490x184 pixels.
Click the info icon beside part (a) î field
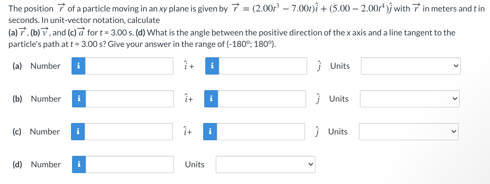click(78, 66)
